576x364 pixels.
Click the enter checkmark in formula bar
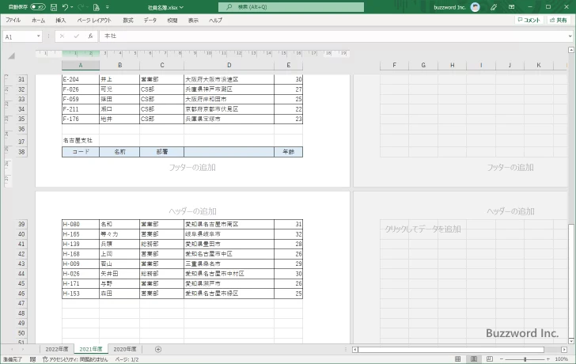77,36
